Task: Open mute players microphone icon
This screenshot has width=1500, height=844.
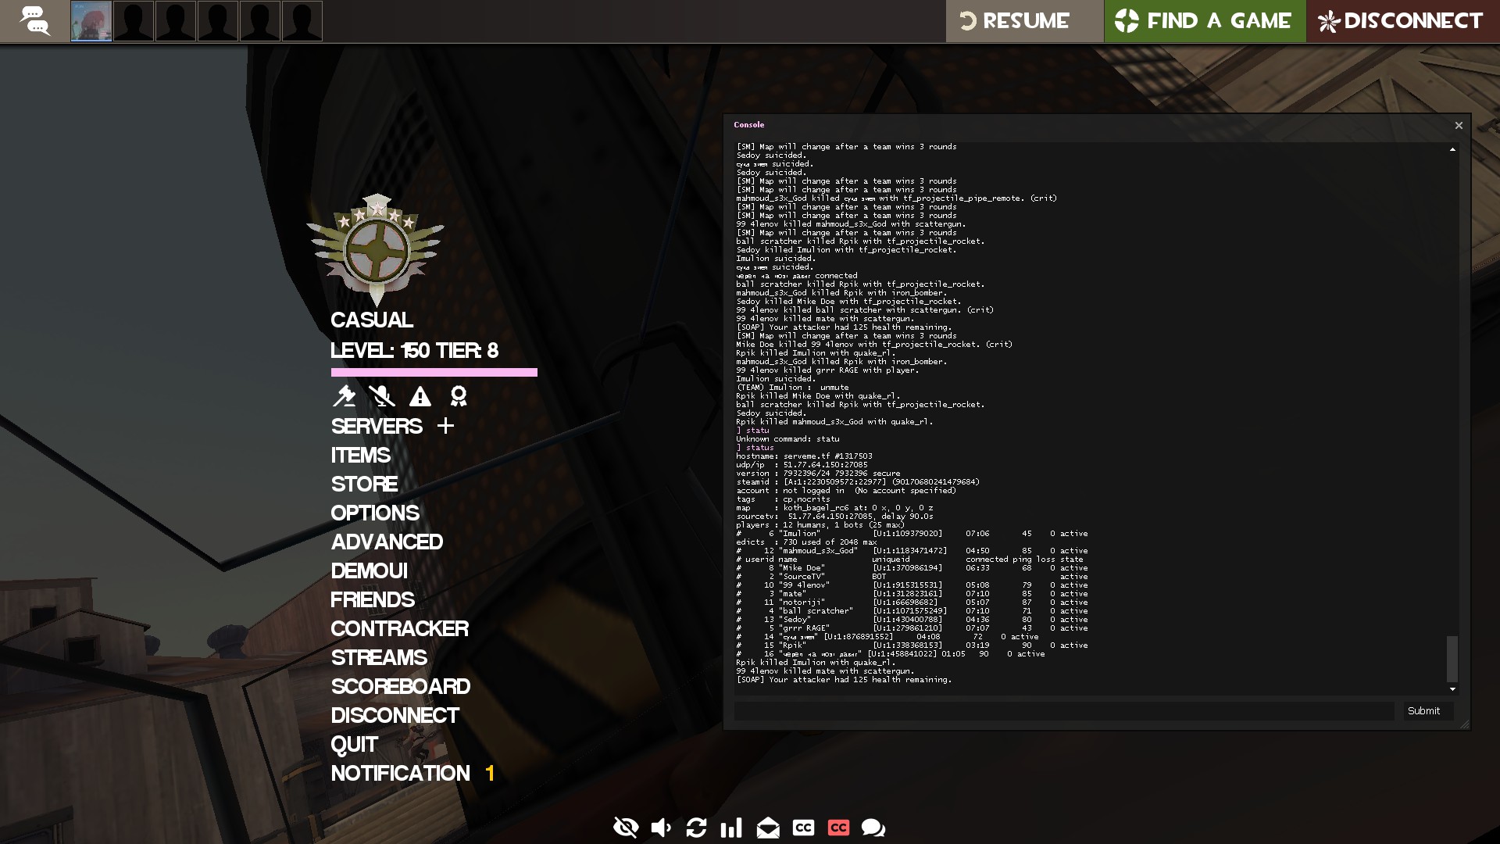Action: [x=381, y=396]
